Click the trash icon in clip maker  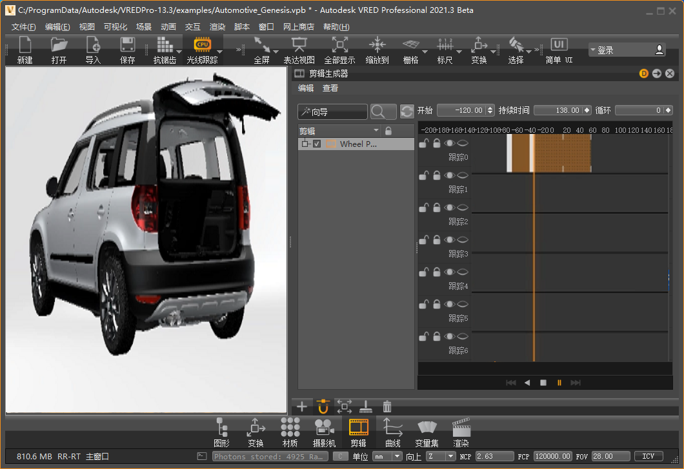(387, 407)
